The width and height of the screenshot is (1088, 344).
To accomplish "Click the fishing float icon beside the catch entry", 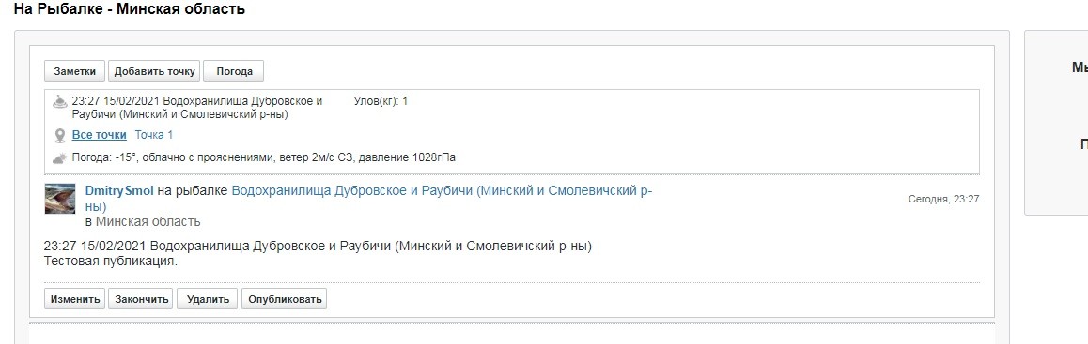I will 60,102.
